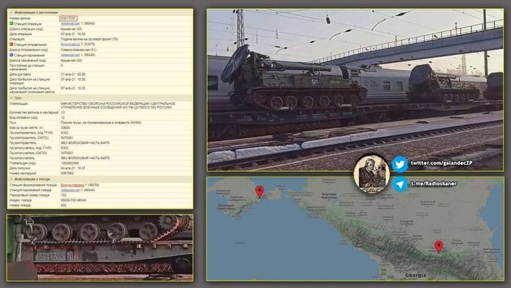Click the blue 'Станция назначения' icon

pos(11,55)
